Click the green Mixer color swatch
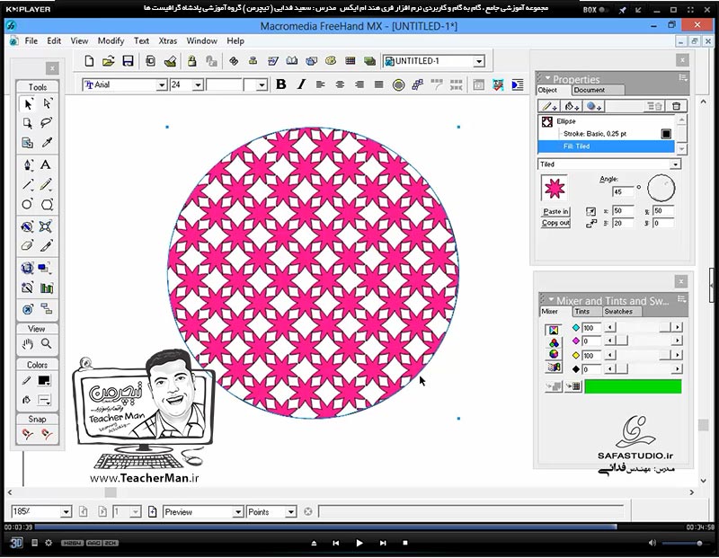Viewport: 719px width, 558px height. pos(633,386)
